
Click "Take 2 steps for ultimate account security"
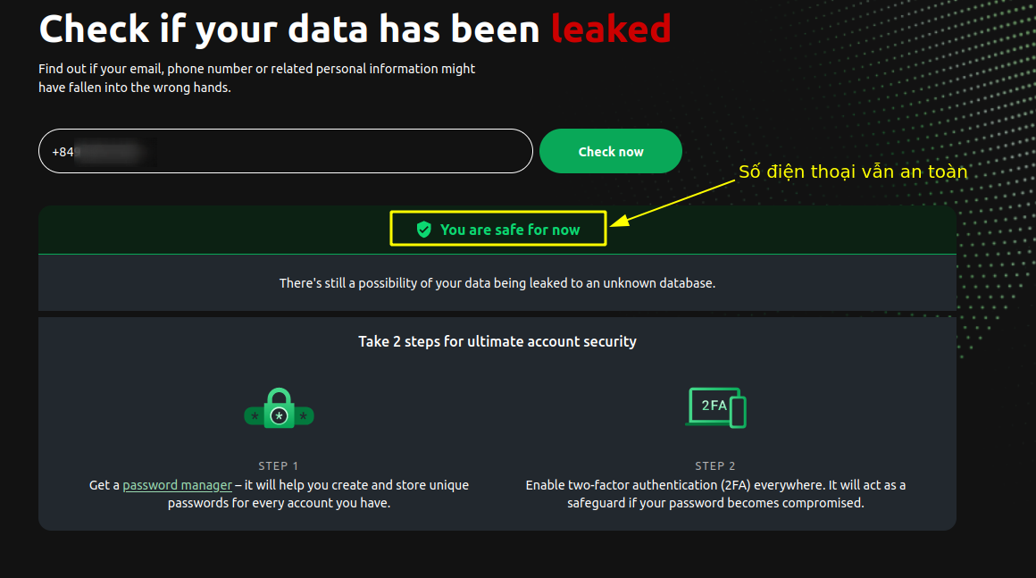497,341
